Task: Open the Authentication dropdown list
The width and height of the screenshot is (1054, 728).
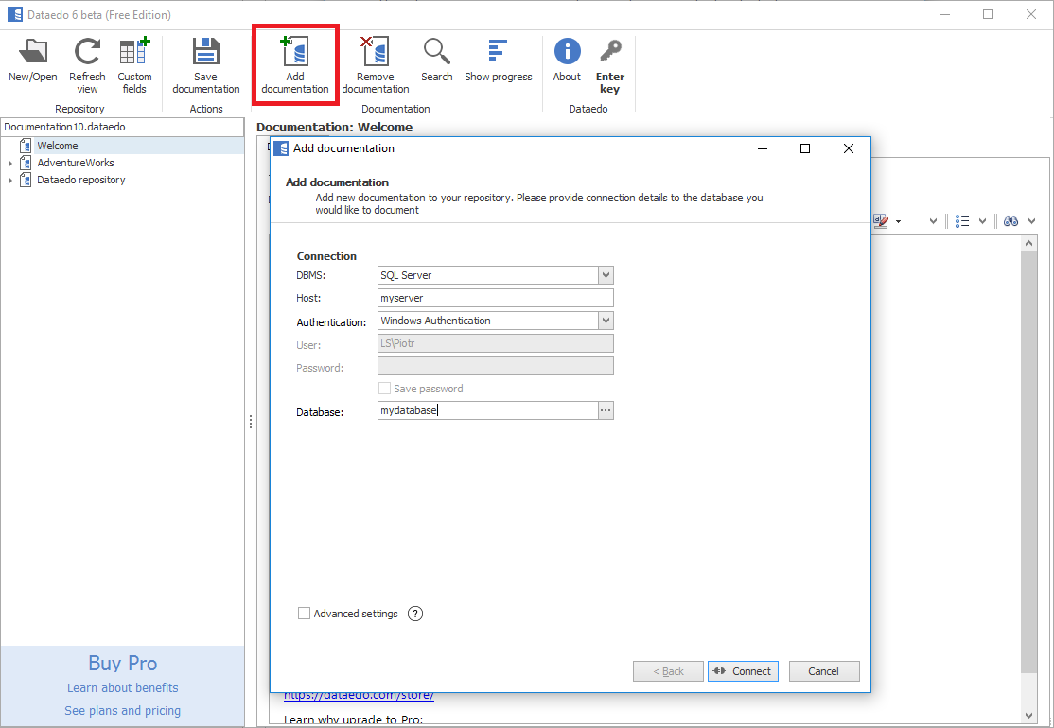Action: (x=606, y=321)
